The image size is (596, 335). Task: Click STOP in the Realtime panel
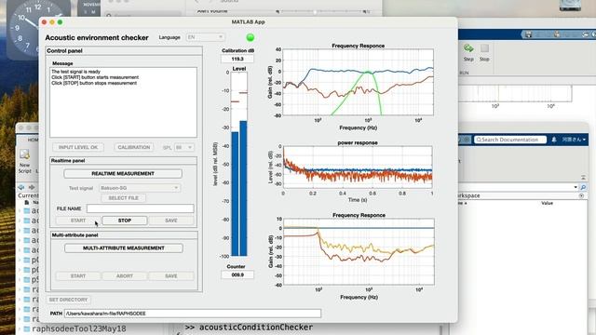pos(125,221)
